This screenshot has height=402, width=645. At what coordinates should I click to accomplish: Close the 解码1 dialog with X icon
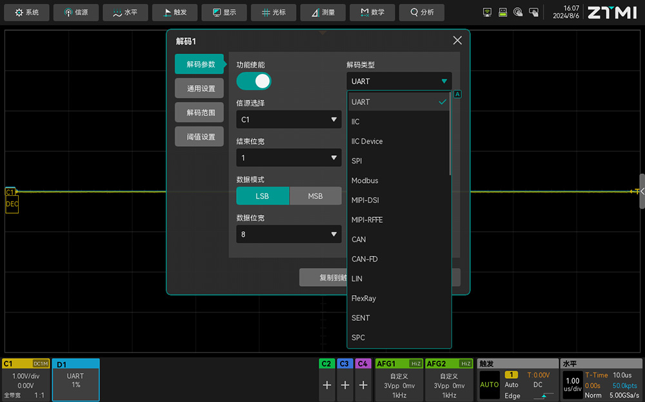(x=457, y=41)
